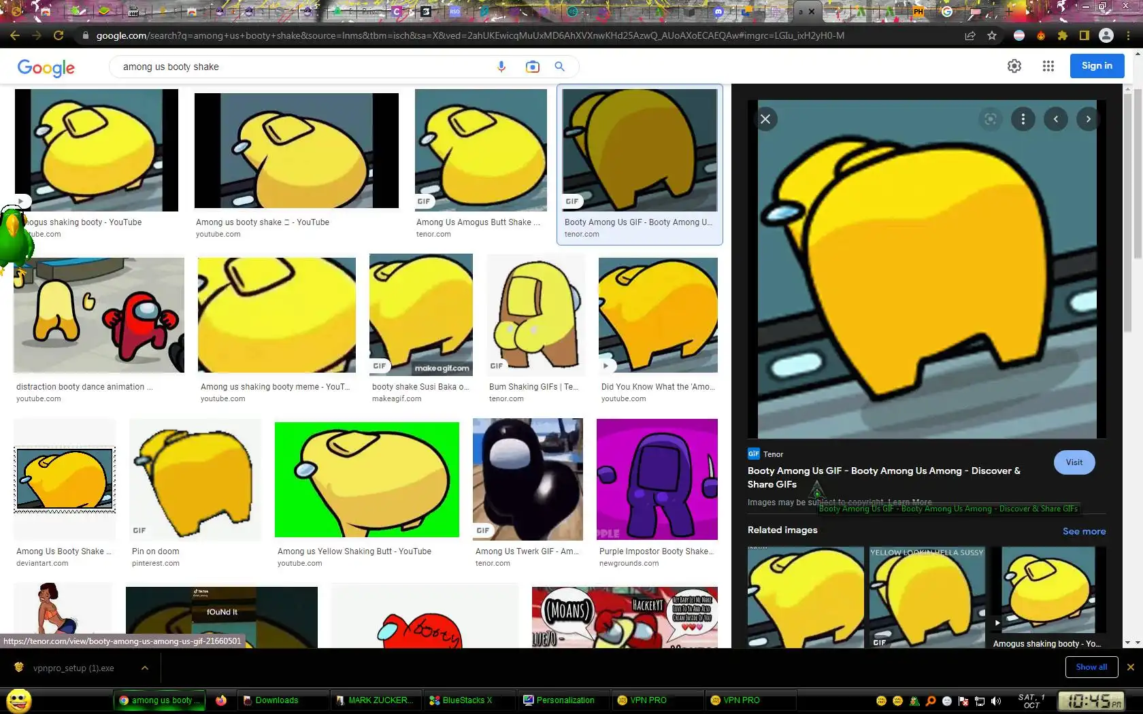Start voice search with the microphone icon
The image size is (1143, 714).
pos(501,67)
